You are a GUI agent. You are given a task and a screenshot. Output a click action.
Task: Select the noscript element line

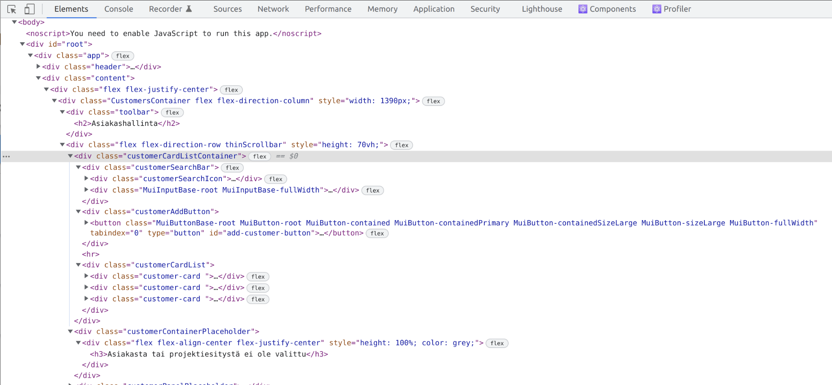point(174,33)
